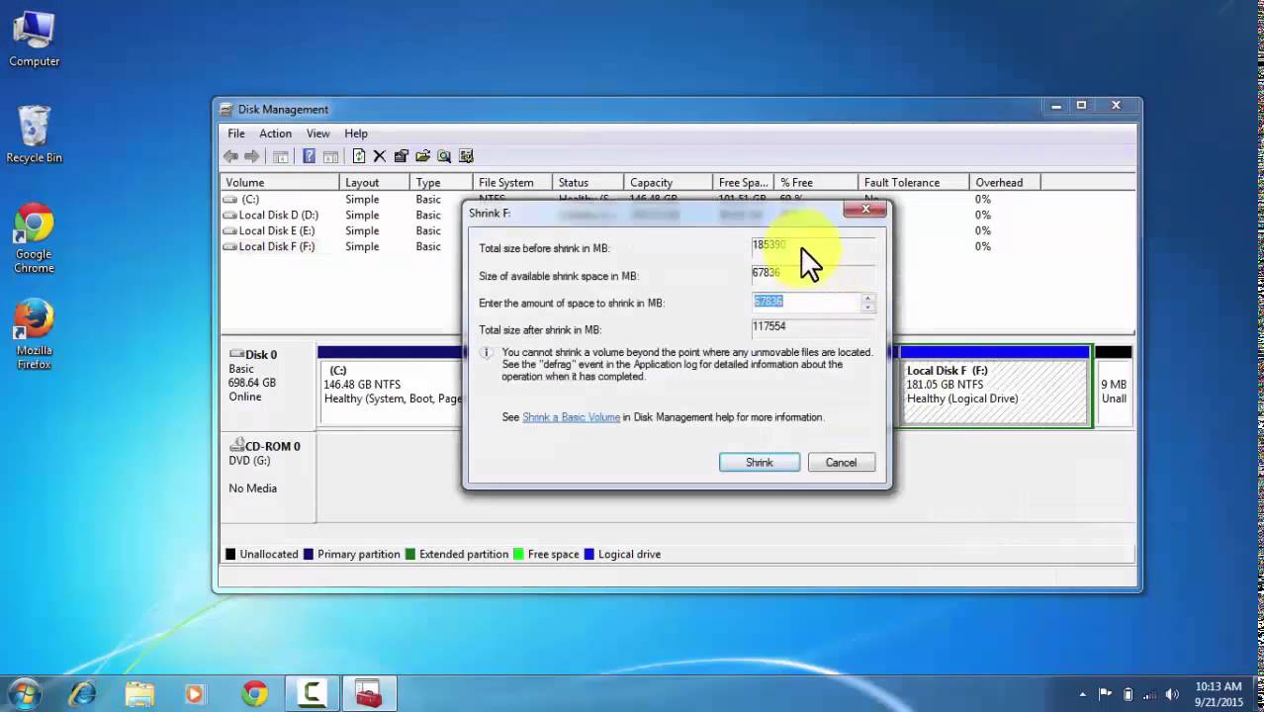Open the View menu

coord(317,133)
